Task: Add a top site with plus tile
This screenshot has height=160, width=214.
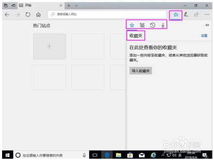Action: point(49,46)
